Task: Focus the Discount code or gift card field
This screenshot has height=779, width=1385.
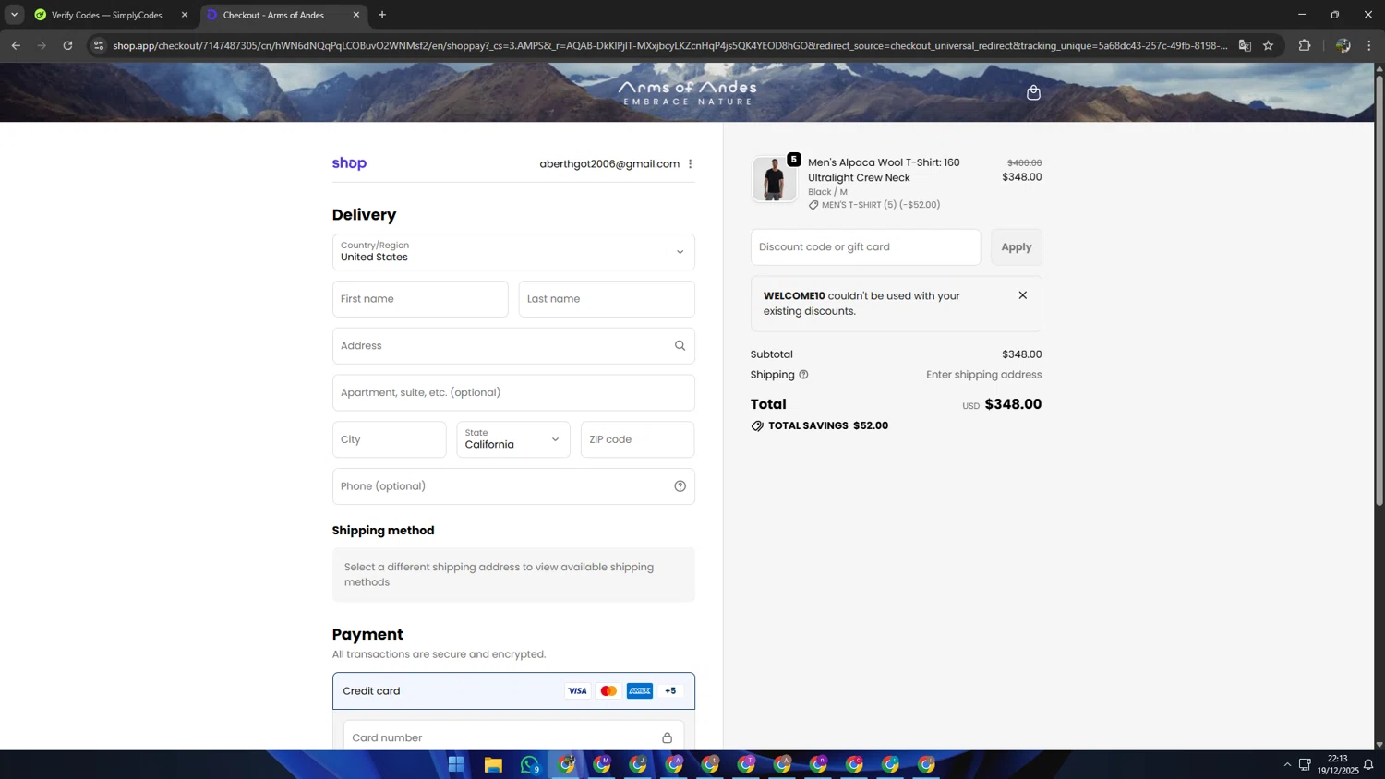Action: point(865,247)
